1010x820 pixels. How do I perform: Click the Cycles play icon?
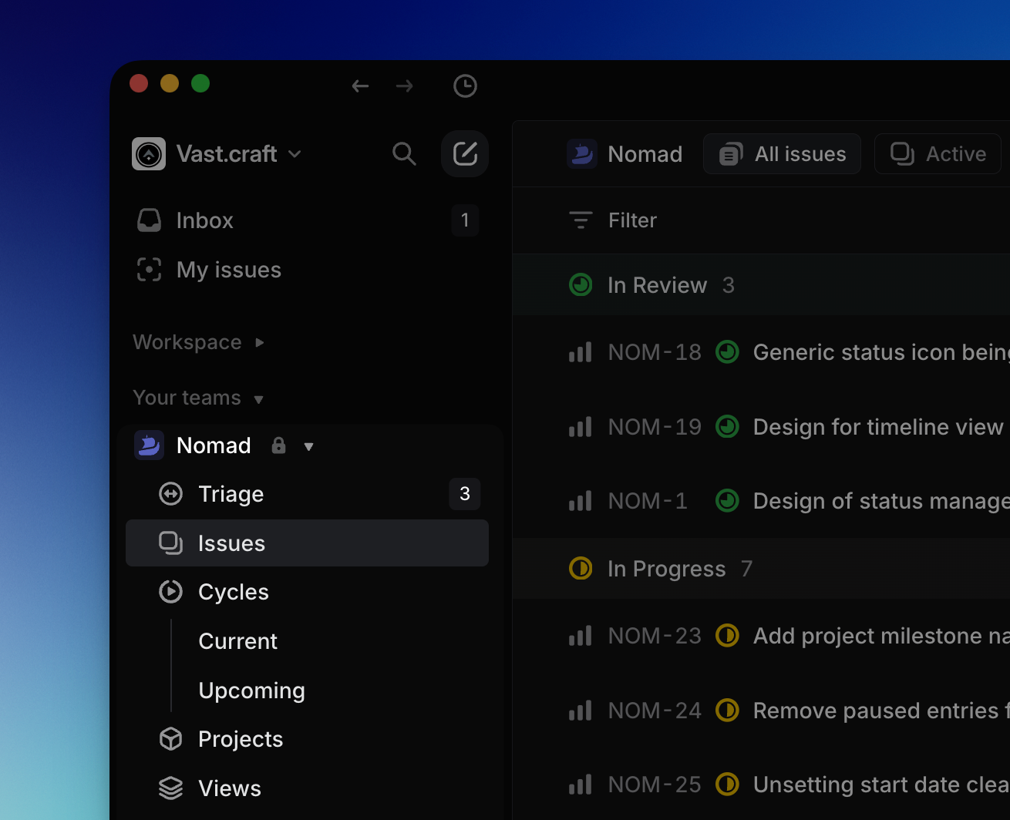point(170,591)
